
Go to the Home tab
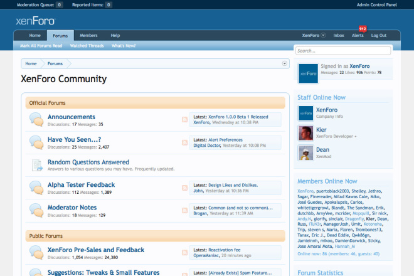pyautogui.click(x=35, y=35)
